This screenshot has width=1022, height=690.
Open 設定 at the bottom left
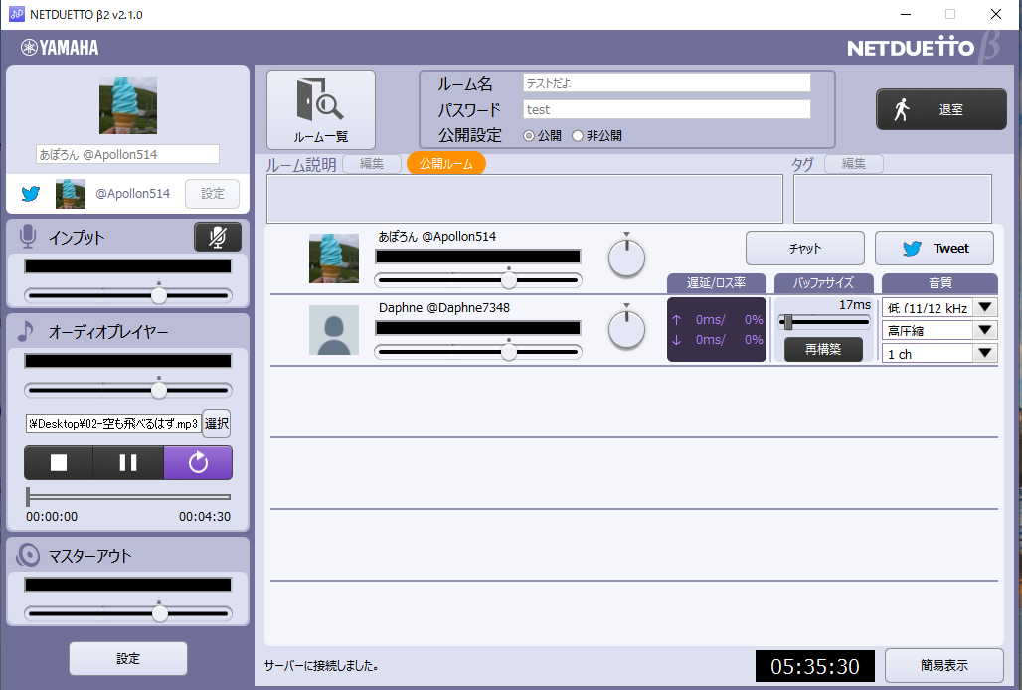point(128,659)
